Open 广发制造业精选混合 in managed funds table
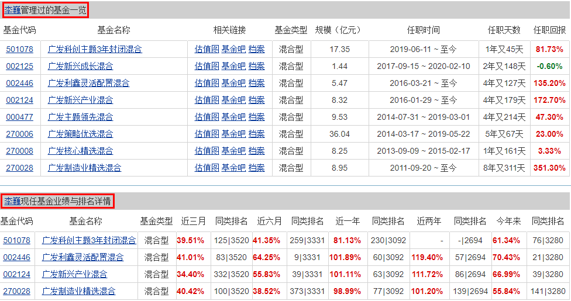 click(84, 168)
